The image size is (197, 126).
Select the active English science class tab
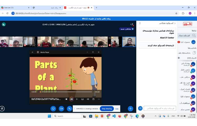tap(78, 8)
